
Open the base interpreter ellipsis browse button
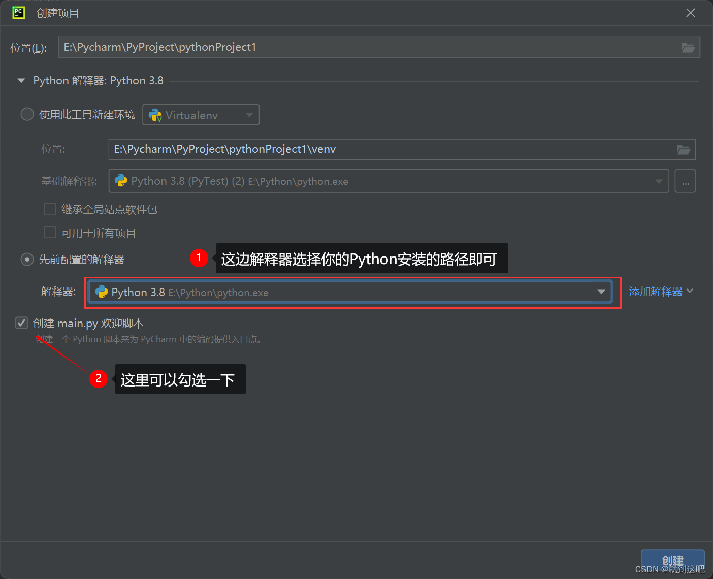coord(685,181)
